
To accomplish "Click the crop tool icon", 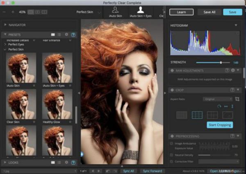I will pos(237,99).
